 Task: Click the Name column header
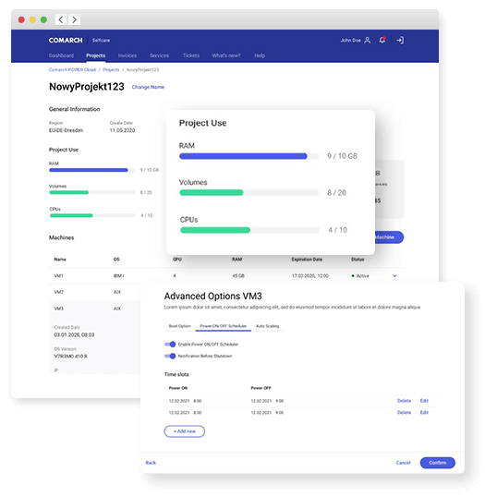click(x=60, y=260)
